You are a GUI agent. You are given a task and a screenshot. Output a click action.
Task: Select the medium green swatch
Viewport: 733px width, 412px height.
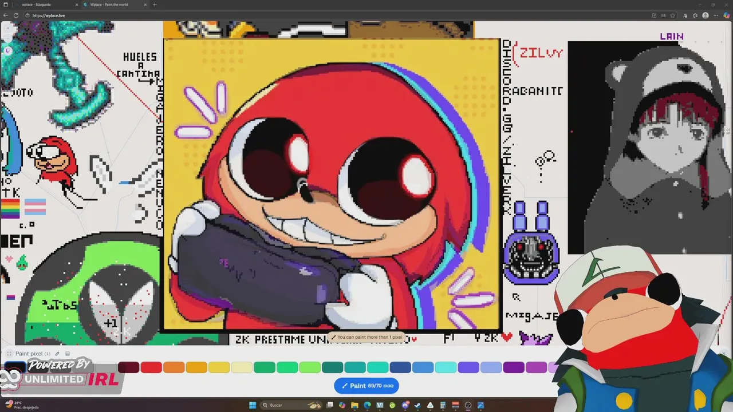pyautogui.click(x=287, y=367)
